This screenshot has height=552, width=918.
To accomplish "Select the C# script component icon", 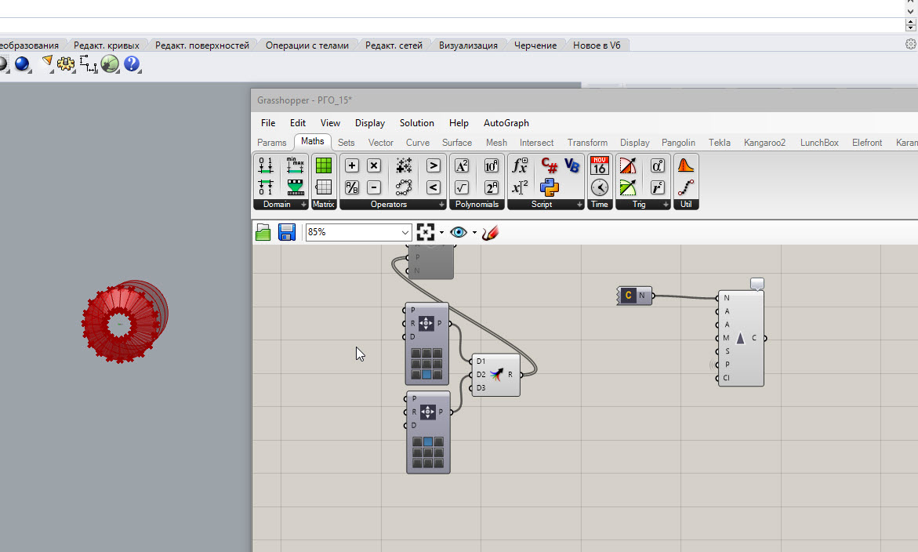I will [550, 166].
